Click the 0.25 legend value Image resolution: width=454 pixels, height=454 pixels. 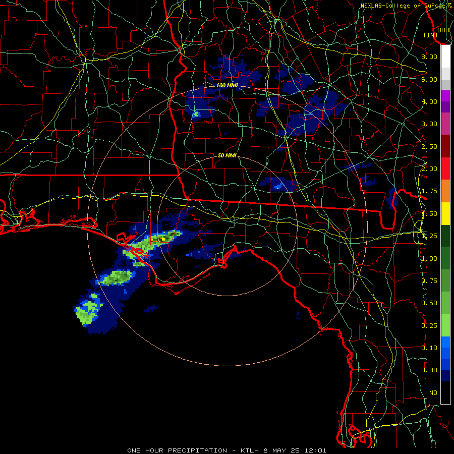(x=429, y=326)
